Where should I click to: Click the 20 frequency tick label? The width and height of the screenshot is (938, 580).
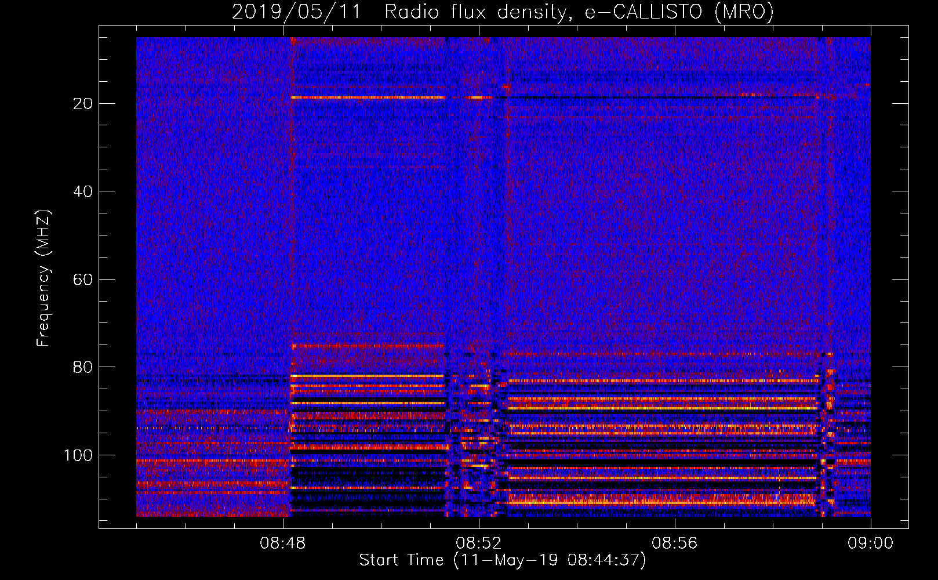(83, 103)
